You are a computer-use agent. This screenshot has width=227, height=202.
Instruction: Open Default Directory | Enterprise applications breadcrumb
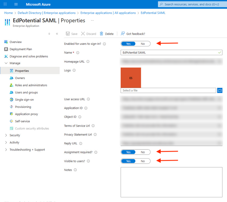46,13
